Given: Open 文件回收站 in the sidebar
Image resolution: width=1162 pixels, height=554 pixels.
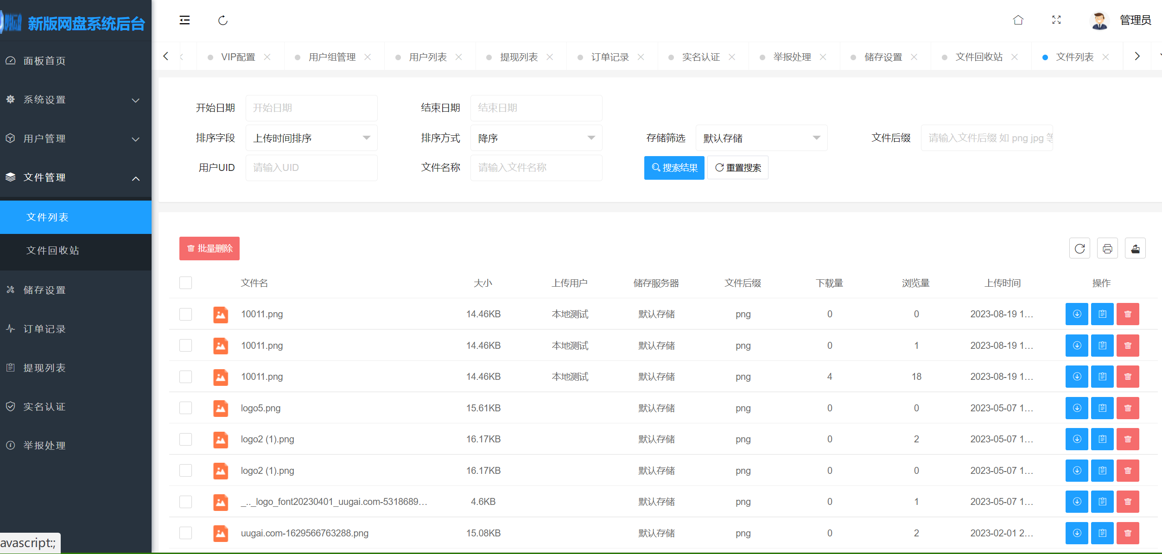Looking at the screenshot, I should (x=53, y=251).
